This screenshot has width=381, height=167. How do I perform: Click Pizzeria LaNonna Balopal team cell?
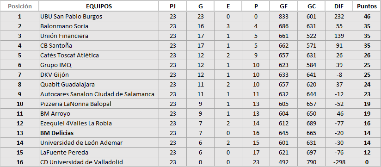(98, 104)
